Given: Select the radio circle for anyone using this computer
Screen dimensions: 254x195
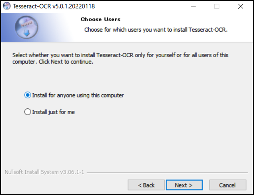Looking at the screenshot, I should point(28,95).
